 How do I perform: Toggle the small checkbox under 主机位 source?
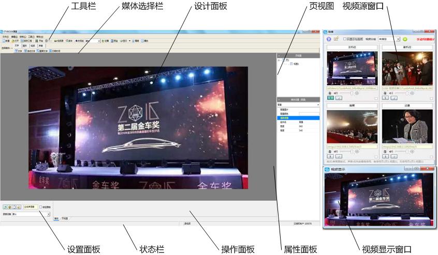coord(376,98)
